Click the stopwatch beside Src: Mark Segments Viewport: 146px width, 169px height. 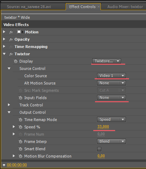[20, 90]
